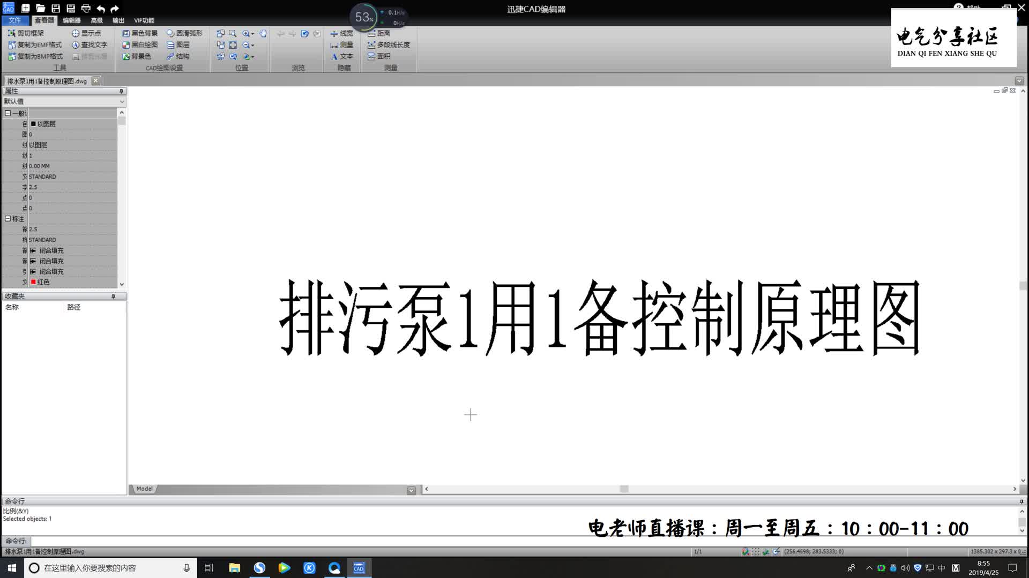Click 复制为EMF格式
The width and height of the screenshot is (1029, 578).
coord(35,45)
